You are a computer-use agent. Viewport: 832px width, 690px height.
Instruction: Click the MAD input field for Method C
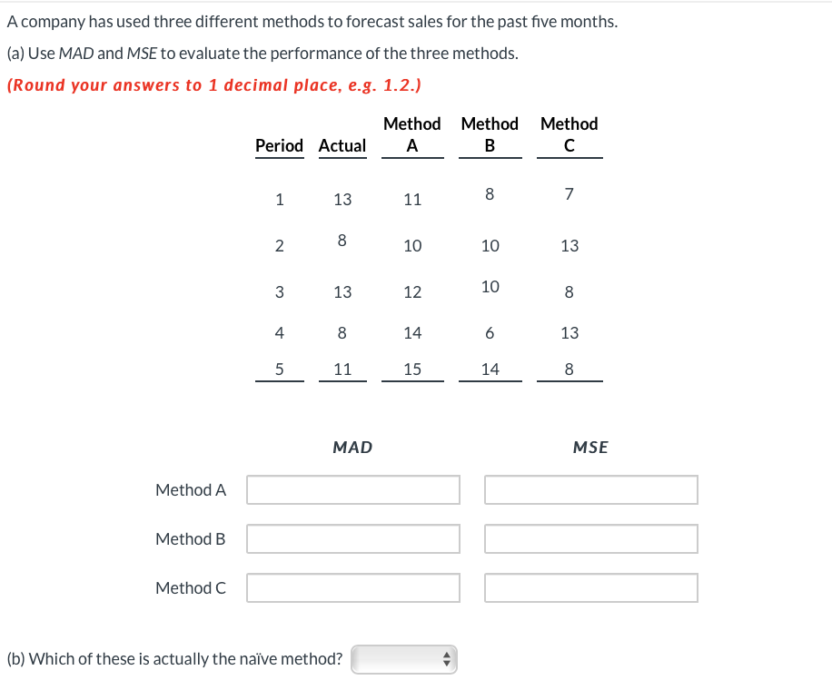coord(352,587)
